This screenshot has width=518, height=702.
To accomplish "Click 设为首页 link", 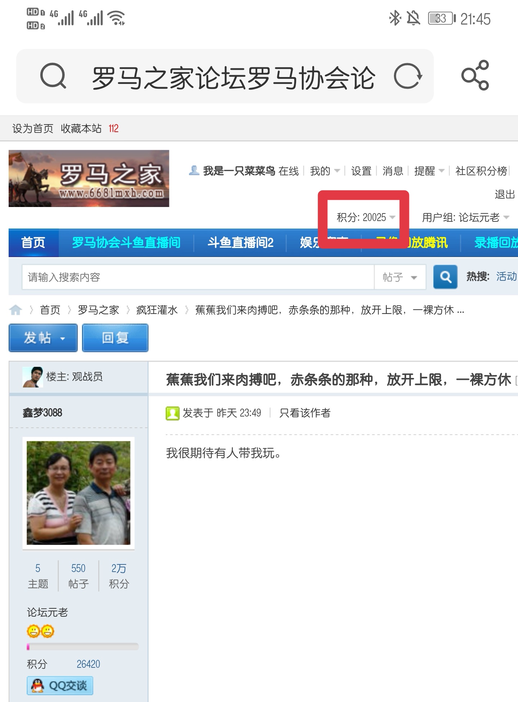I will point(33,129).
